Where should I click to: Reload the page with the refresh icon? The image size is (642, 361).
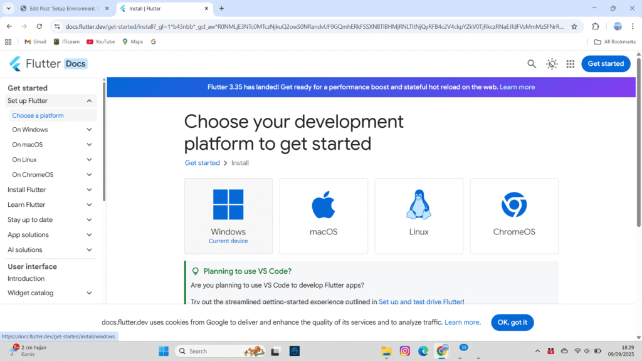[39, 26]
